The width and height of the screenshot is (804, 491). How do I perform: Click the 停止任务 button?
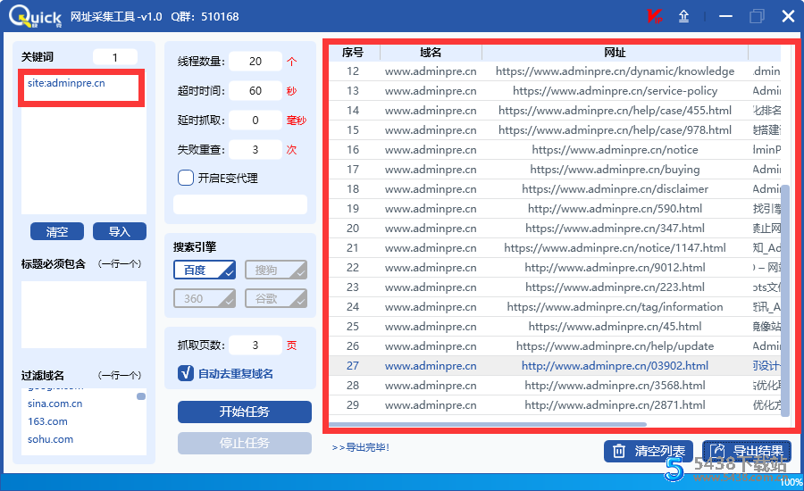(245, 443)
